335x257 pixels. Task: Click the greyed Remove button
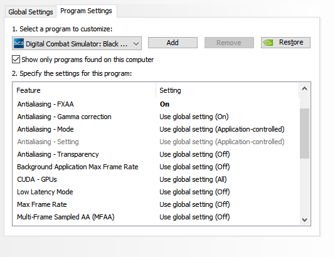(x=229, y=43)
